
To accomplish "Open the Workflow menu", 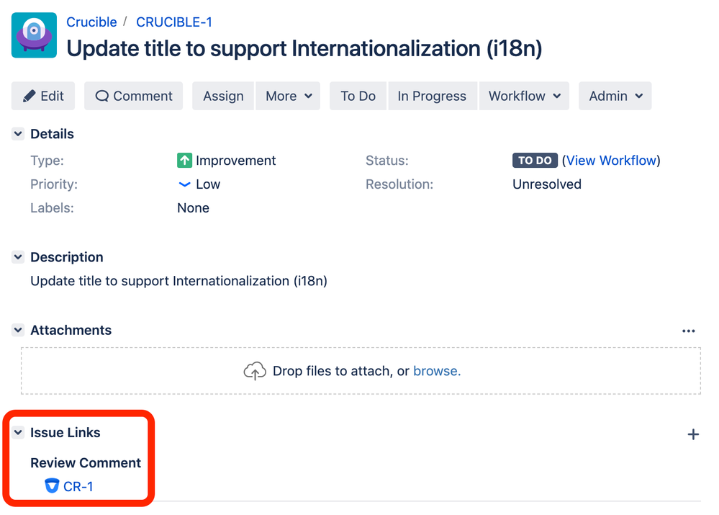I will (524, 95).
